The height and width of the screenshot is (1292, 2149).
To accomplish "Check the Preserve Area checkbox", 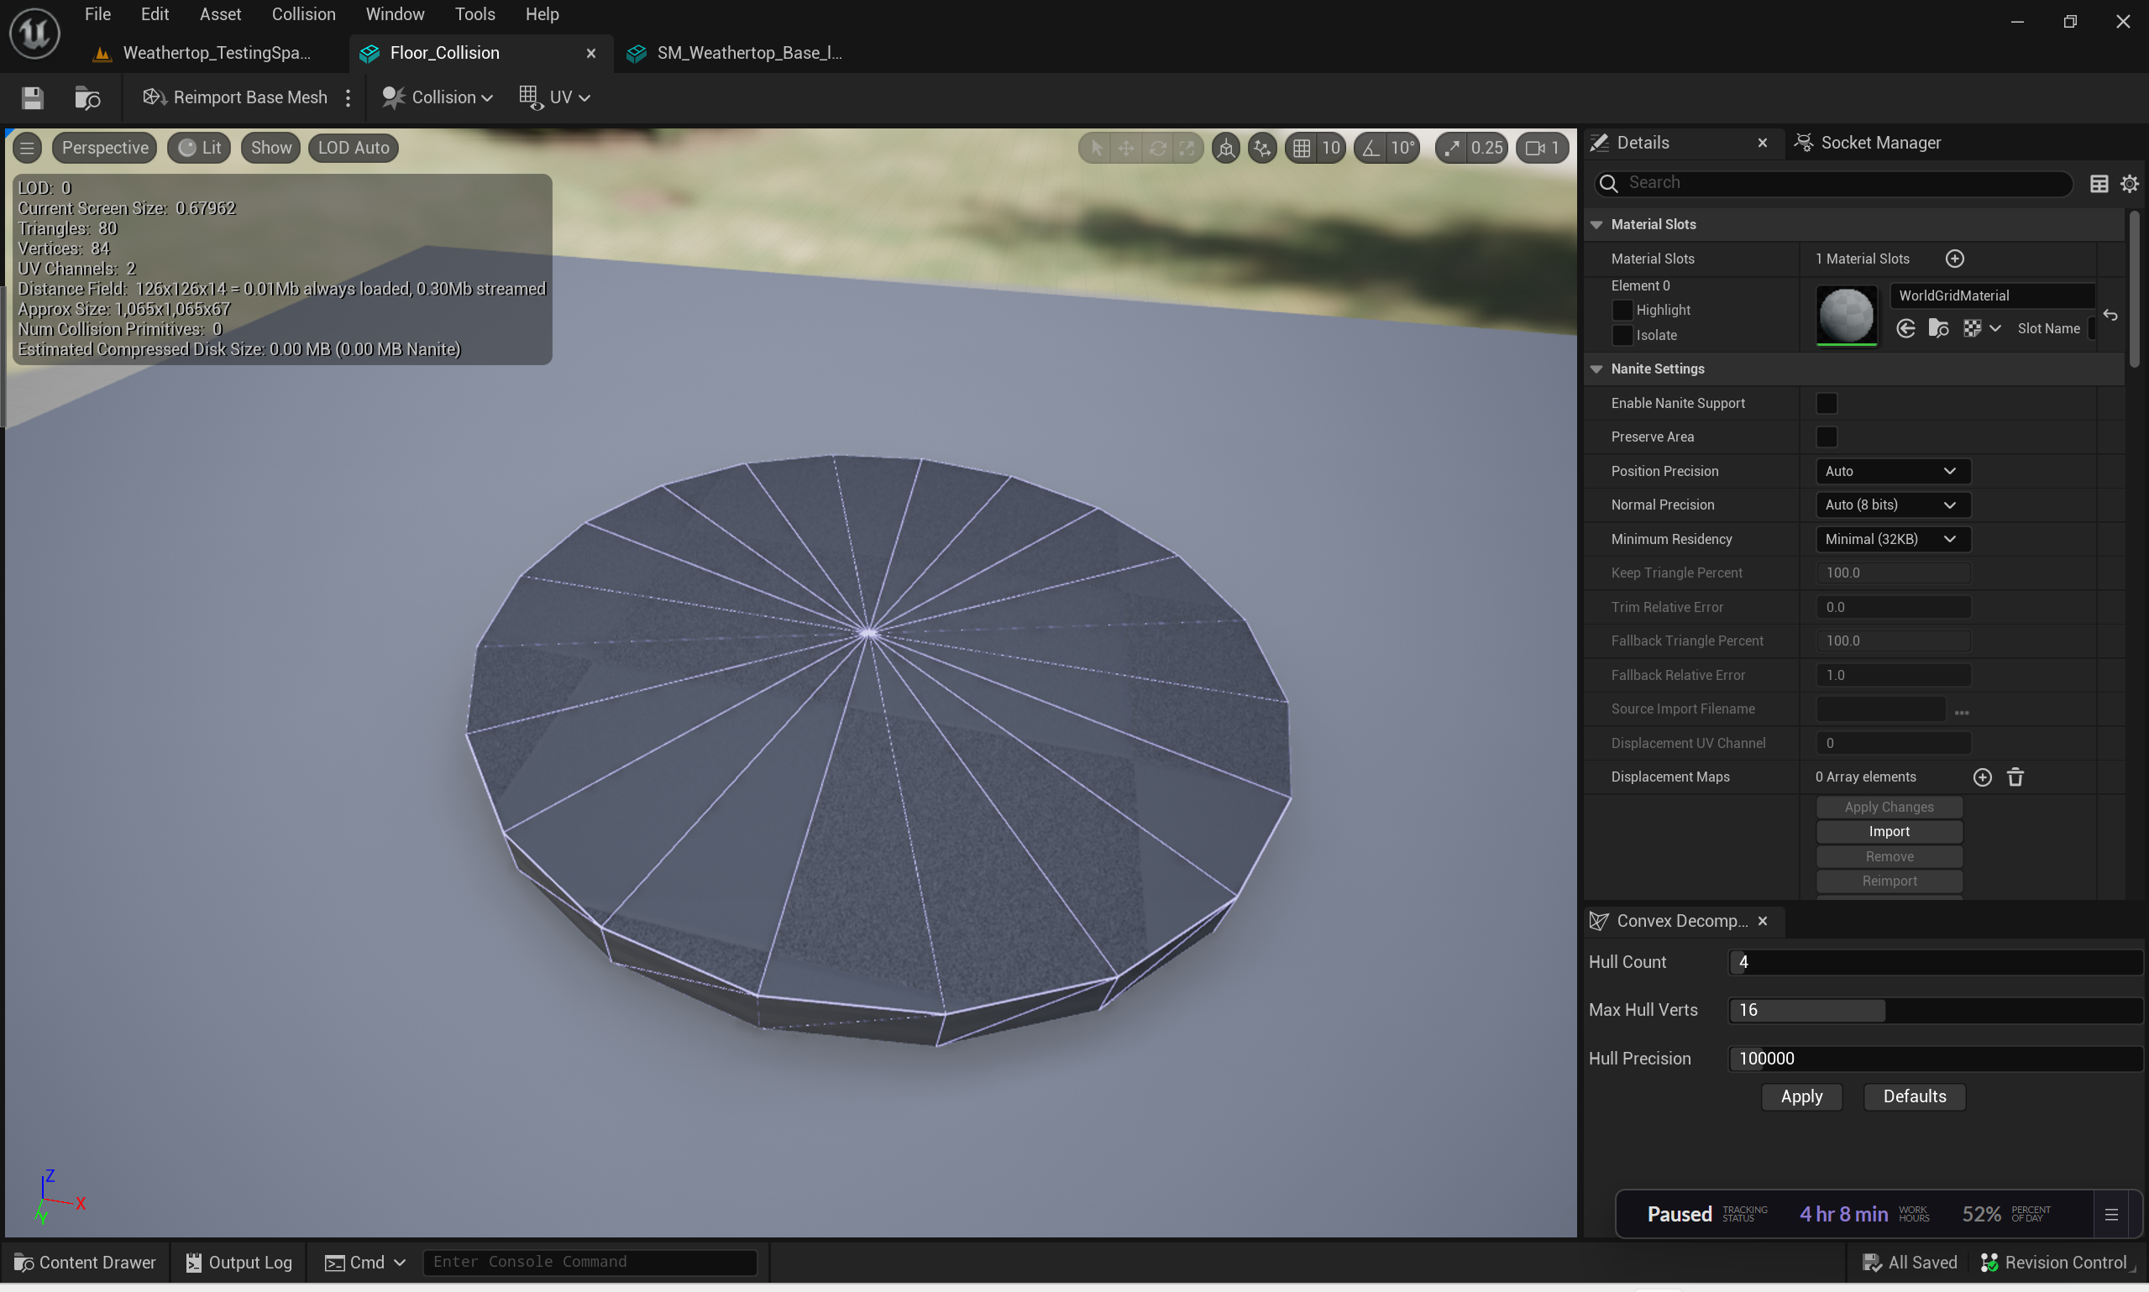I will 1826,437.
